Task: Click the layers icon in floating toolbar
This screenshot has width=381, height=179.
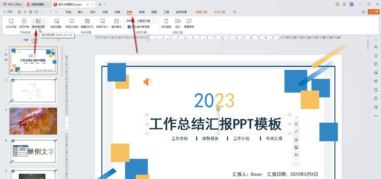Action: (296, 124)
